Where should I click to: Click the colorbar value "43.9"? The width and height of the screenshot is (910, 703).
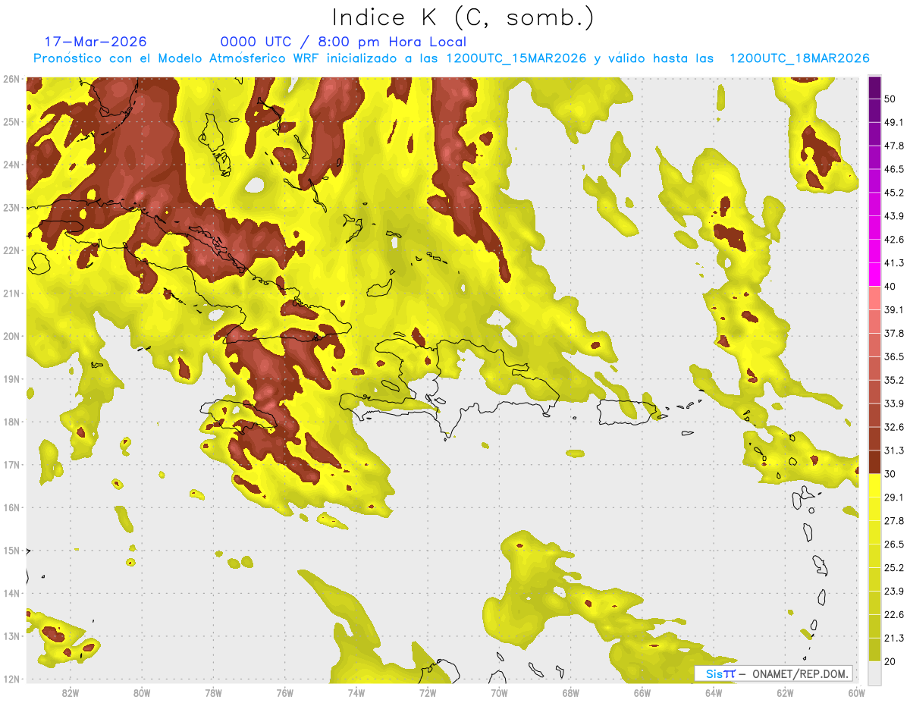click(894, 216)
